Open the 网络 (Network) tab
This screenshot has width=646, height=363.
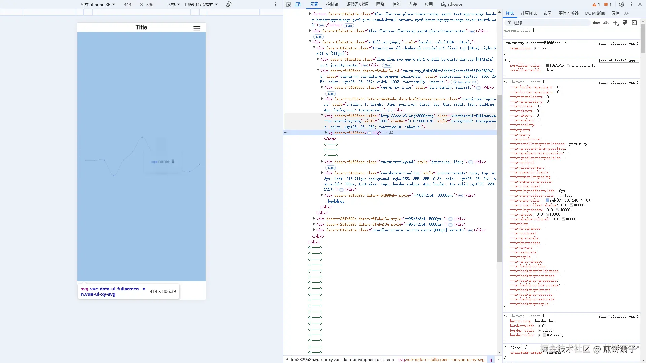[x=380, y=4]
